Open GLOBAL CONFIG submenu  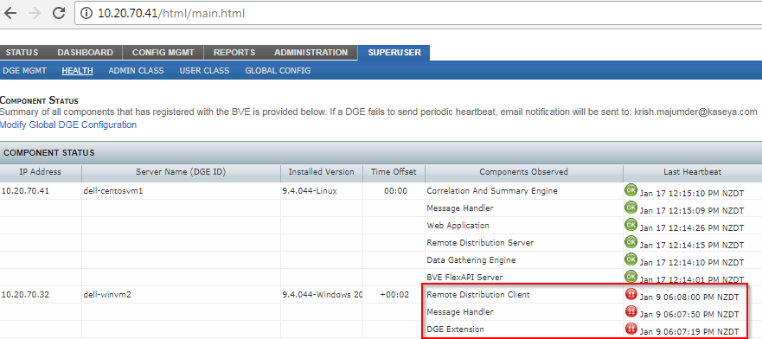click(278, 70)
